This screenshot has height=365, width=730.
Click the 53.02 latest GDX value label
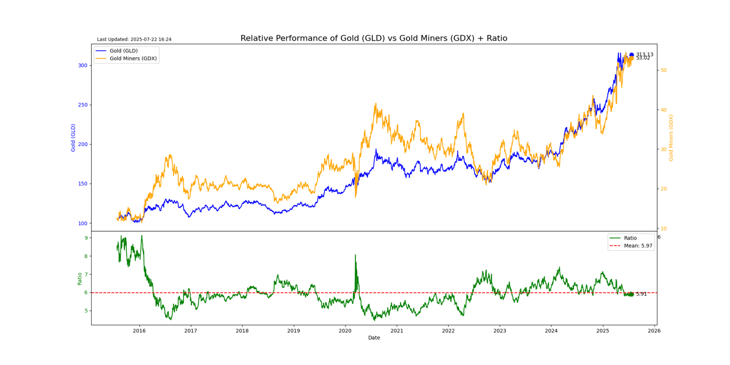[643, 58]
